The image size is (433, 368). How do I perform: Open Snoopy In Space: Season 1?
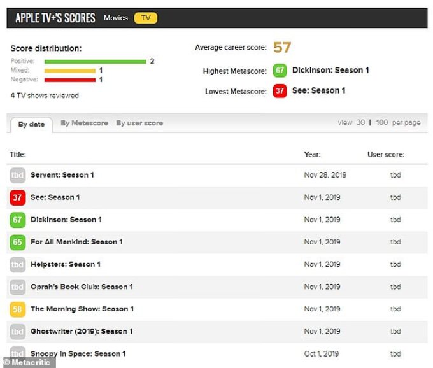point(78,354)
